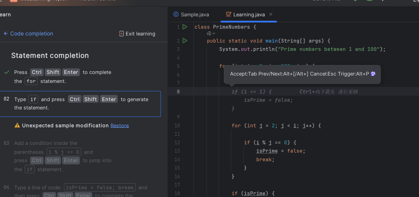Click 'Unexpected sample modification' warning text
The height and width of the screenshot is (197, 419).
pyautogui.click(x=65, y=125)
